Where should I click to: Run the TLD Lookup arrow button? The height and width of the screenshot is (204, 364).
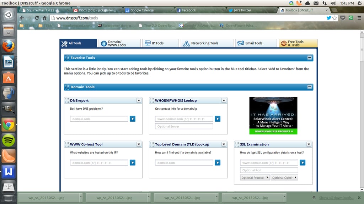tap(218, 163)
